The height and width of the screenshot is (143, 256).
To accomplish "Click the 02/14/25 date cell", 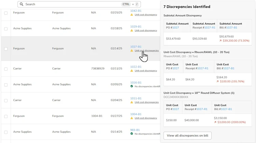I will coord(116,48).
